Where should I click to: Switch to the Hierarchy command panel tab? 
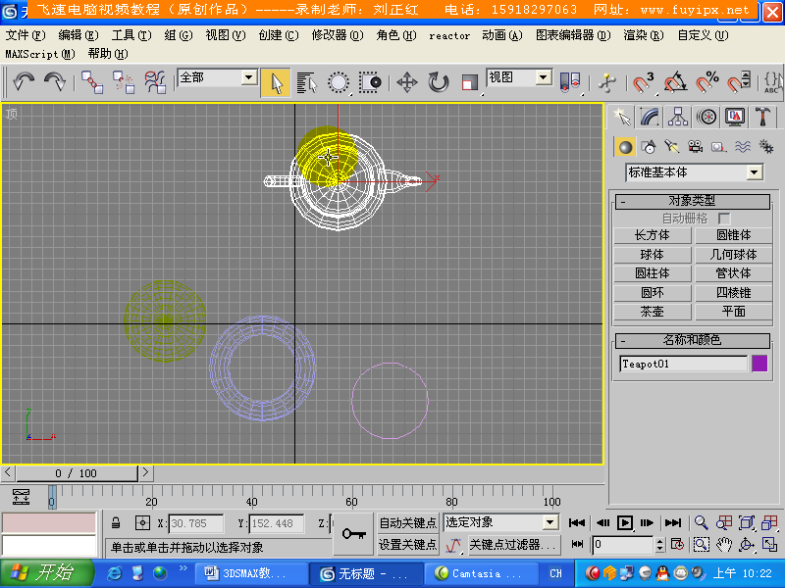(678, 117)
